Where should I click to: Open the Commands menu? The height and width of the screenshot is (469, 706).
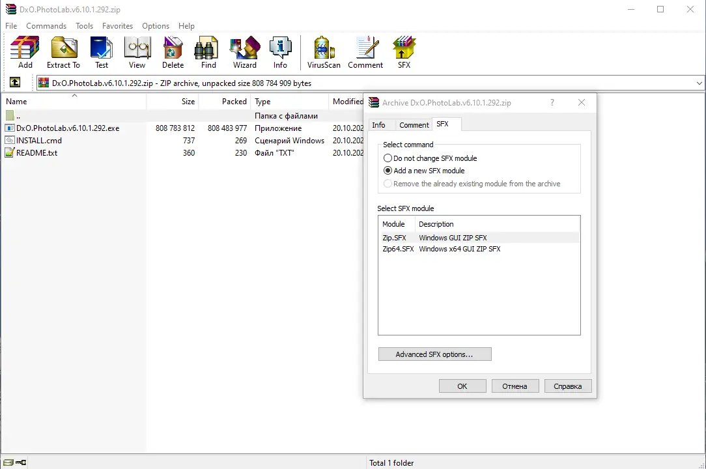pyautogui.click(x=46, y=25)
